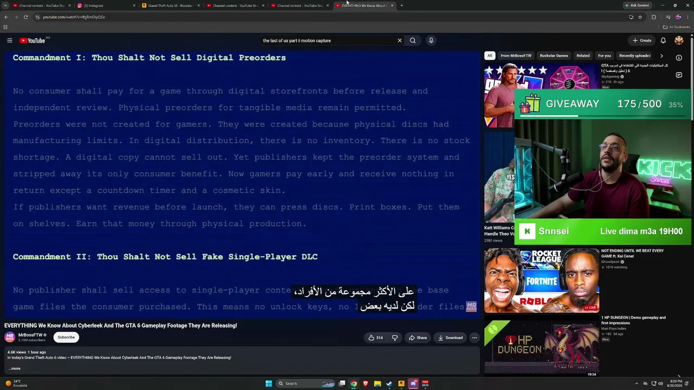Select Rockstar Games filter chip
The height and width of the screenshot is (390, 694).
(554, 56)
